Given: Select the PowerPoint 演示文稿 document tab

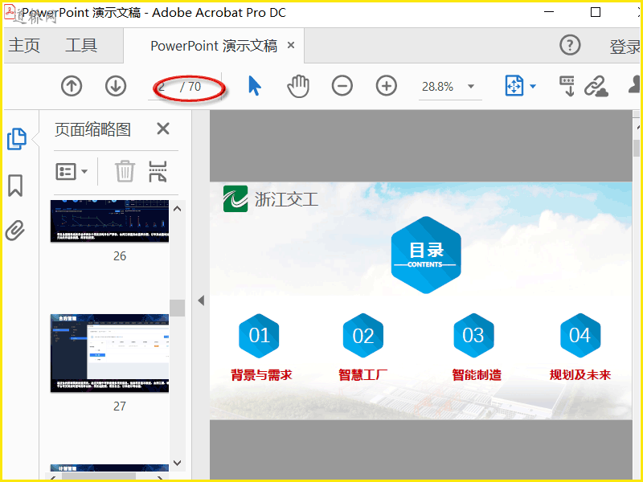Looking at the screenshot, I should (214, 46).
